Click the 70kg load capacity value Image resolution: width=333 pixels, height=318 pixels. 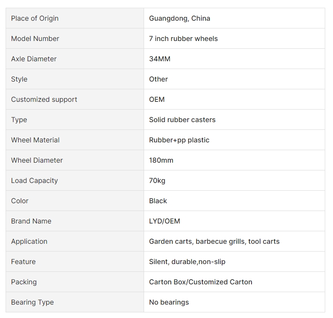coord(157,180)
